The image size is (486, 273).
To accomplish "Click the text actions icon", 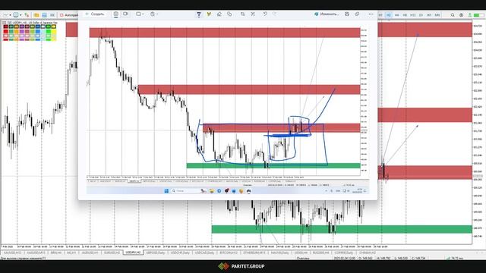I will coord(253,14).
